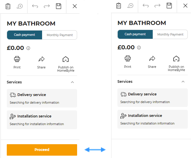Click the checklist icon in the left panel
Image resolution: width=191 pixels, height=158 pixels.
8,6
